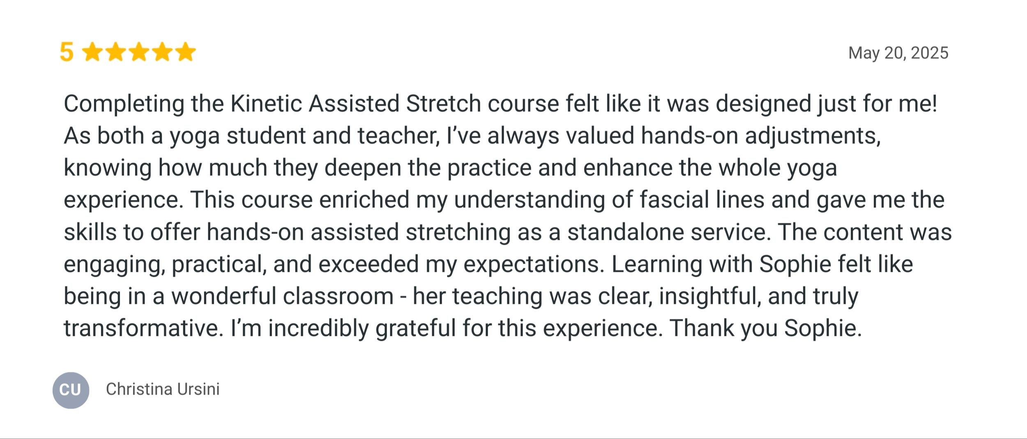Select the fifth gold star in rating
The image size is (1027, 439).
coord(186,52)
